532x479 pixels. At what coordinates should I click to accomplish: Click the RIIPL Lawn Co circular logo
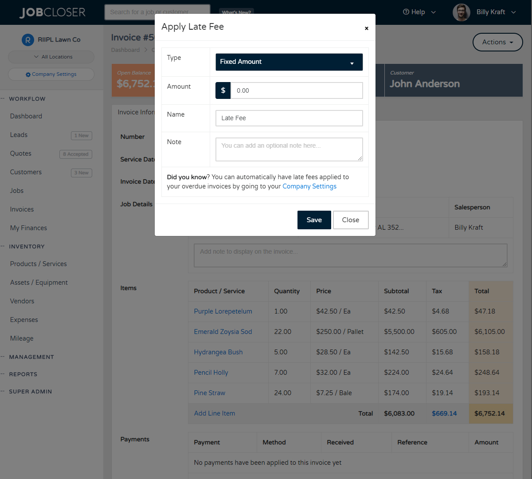(x=27, y=39)
